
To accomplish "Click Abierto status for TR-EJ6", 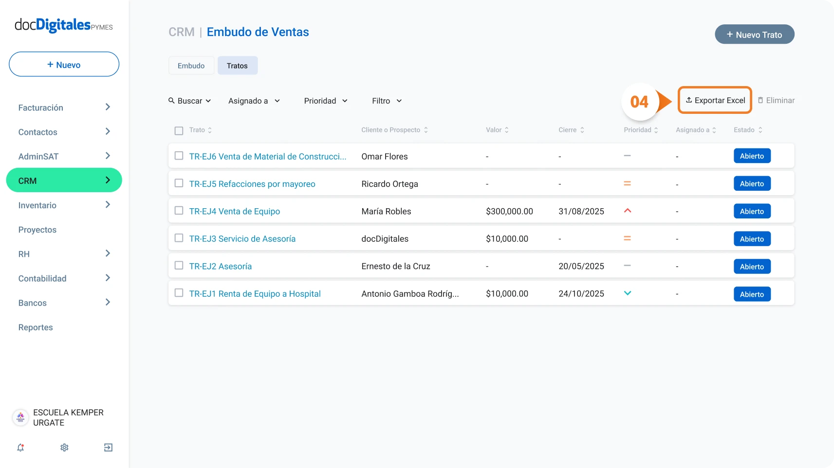I will (752, 156).
